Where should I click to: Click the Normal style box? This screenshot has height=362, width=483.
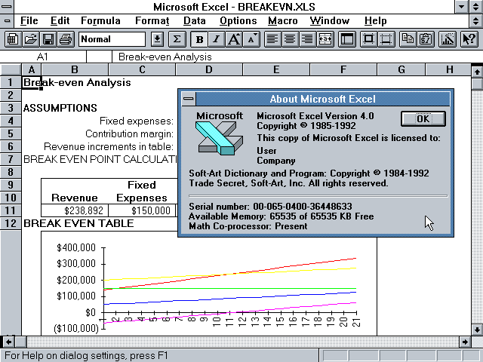(x=112, y=39)
